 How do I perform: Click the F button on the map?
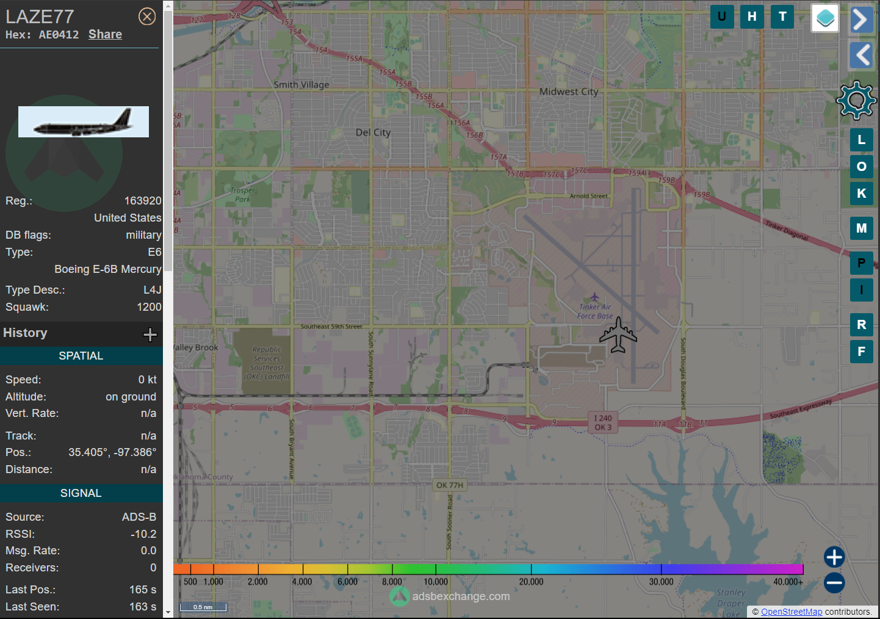(x=862, y=352)
